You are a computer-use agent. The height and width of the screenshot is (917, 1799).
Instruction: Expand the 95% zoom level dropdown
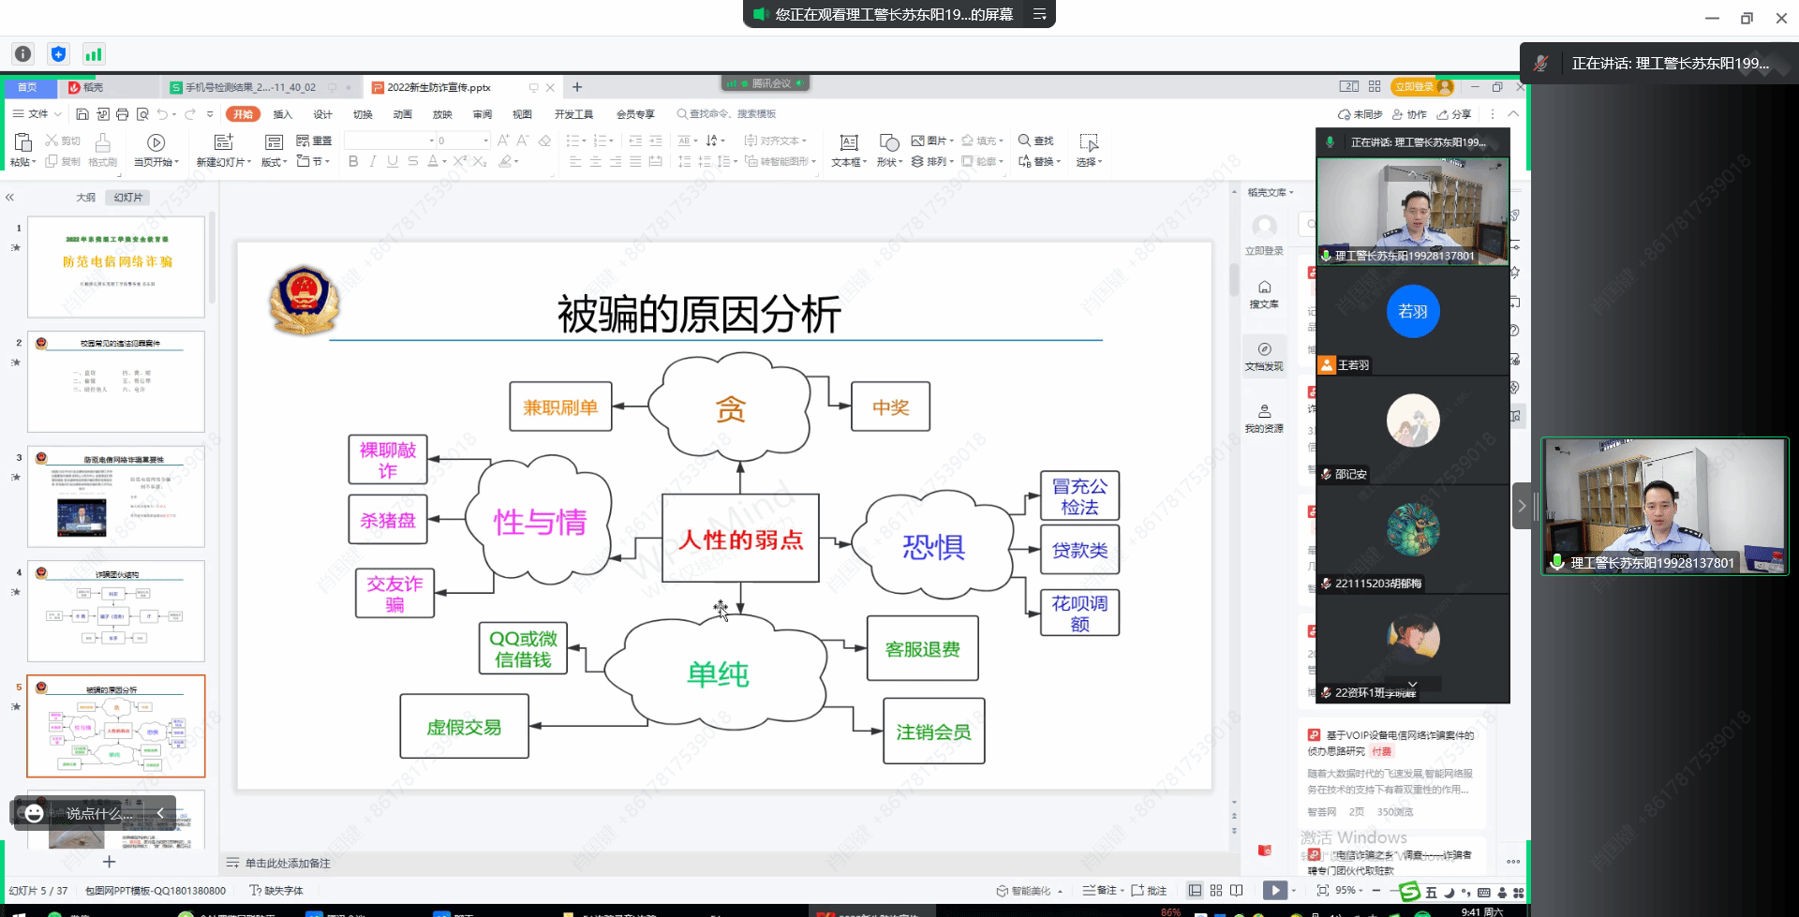point(1349,891)
